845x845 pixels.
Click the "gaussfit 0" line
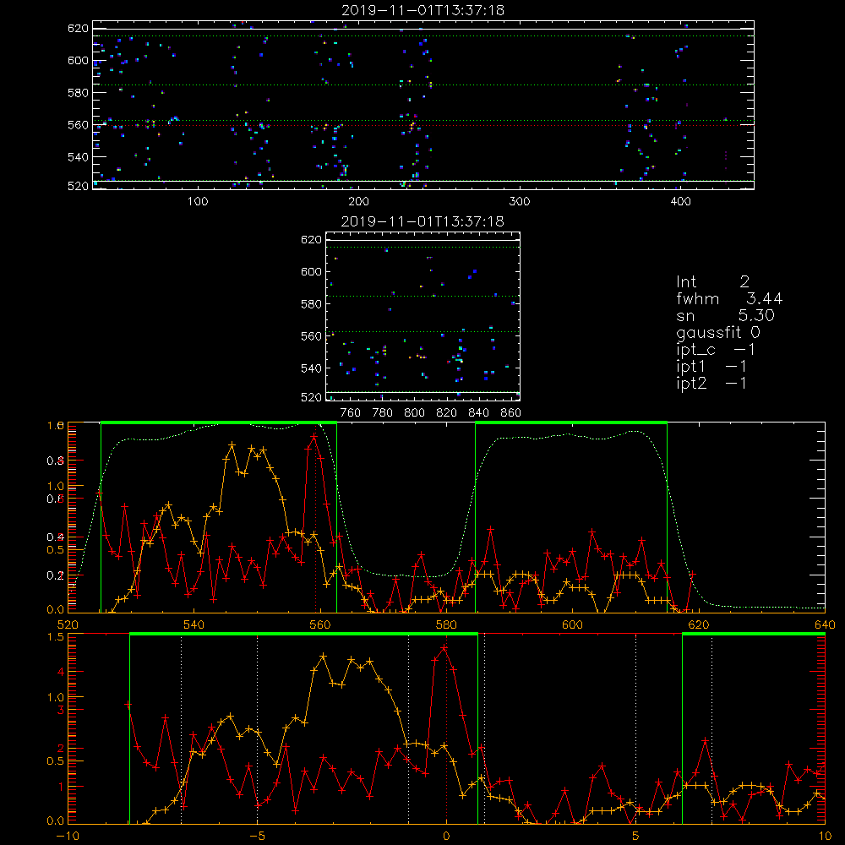tap(717, 332)
